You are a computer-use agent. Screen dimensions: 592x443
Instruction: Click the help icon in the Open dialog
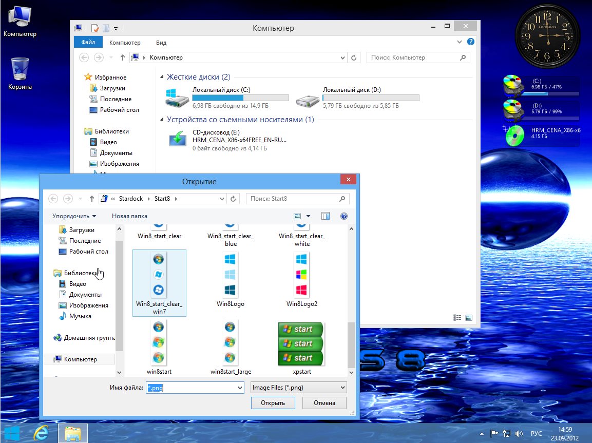pyautogui.click(x=344, y=216)
